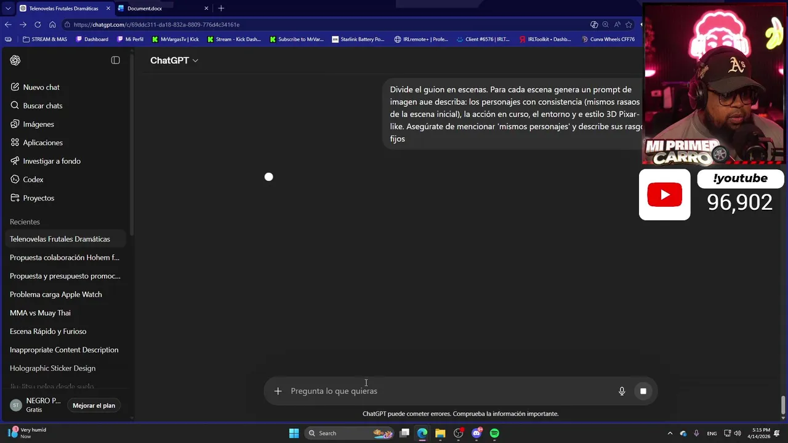Open the Client #6576 | IRLT... bookmark
Viewport: 788px width, 443px height.
[483, 39]
